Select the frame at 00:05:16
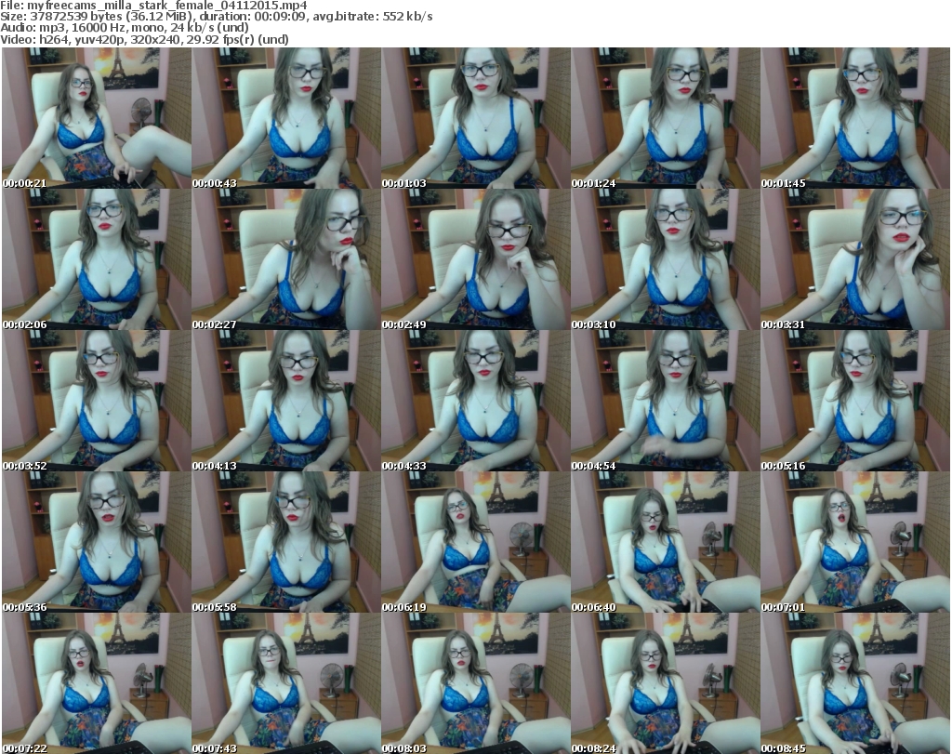This screenshot has width=952, height=754. [x=855, y=402]
